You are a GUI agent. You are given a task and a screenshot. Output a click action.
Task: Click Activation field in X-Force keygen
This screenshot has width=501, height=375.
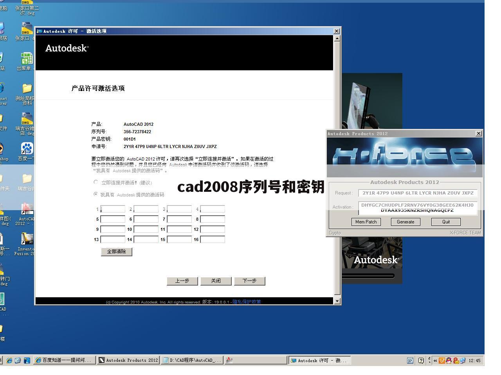[418, 208]
